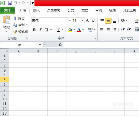
Task: Click the font size 11 box
Action: (77, 21)
